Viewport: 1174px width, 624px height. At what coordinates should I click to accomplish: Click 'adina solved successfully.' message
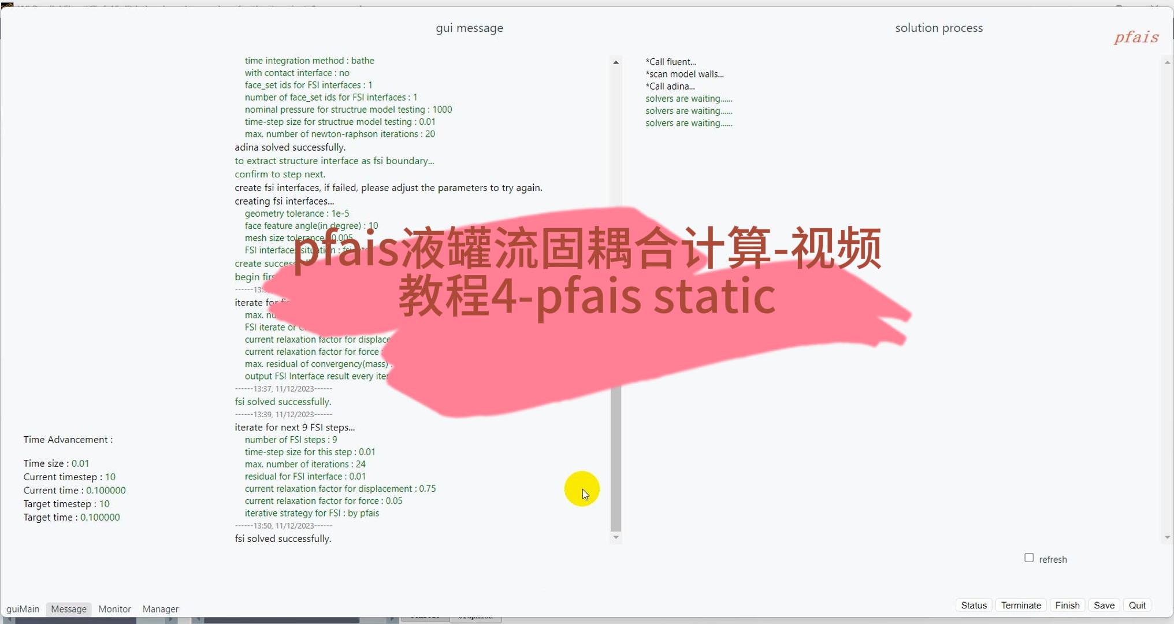point(290,147)
